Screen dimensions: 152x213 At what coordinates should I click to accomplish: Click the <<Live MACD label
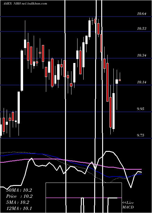(x=128, y=205)
